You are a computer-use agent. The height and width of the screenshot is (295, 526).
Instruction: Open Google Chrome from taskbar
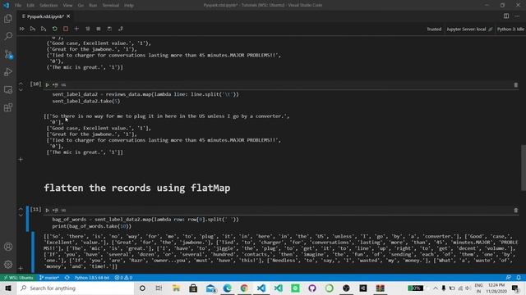point(244,288)
